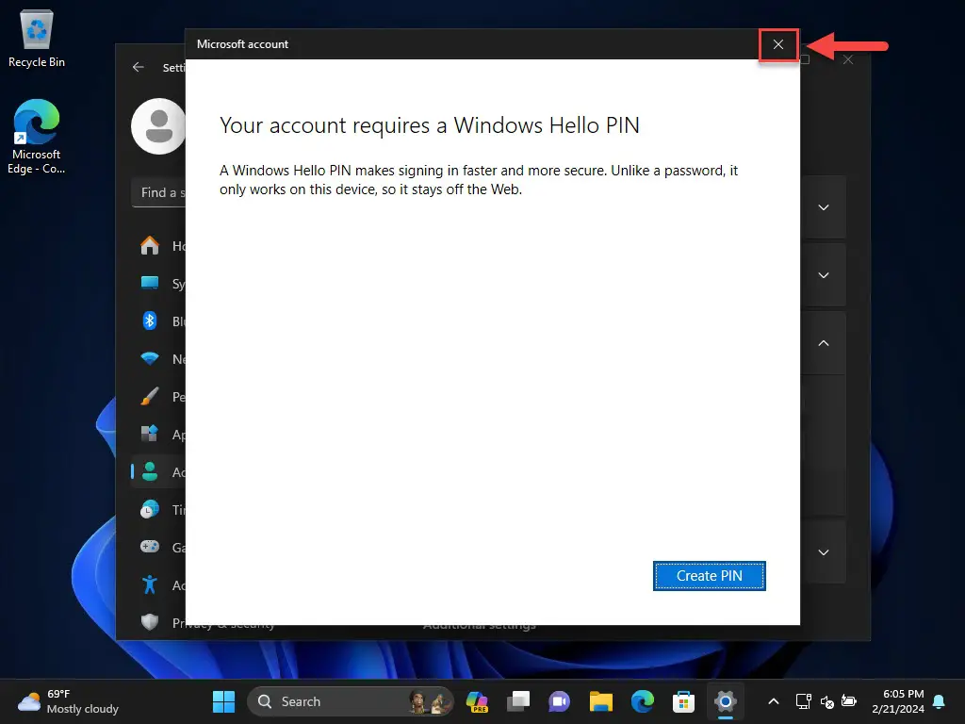Open Home in Settings sidebar
Viewport: 965px width, 724px height.
tap(150, 246)
